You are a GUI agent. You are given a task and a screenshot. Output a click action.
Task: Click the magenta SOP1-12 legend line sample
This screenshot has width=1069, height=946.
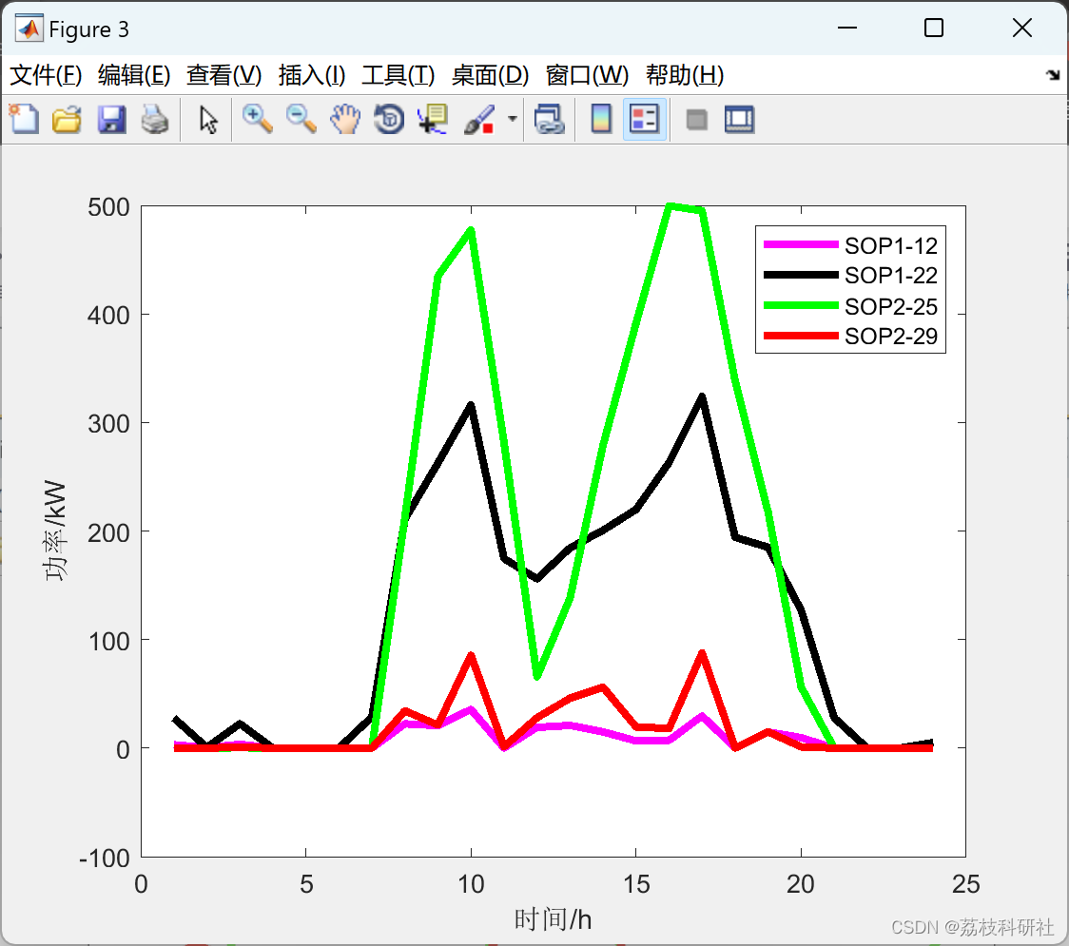(801, 244)
